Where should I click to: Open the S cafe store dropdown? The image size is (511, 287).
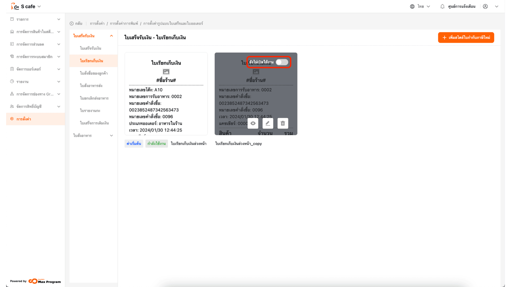39,6
